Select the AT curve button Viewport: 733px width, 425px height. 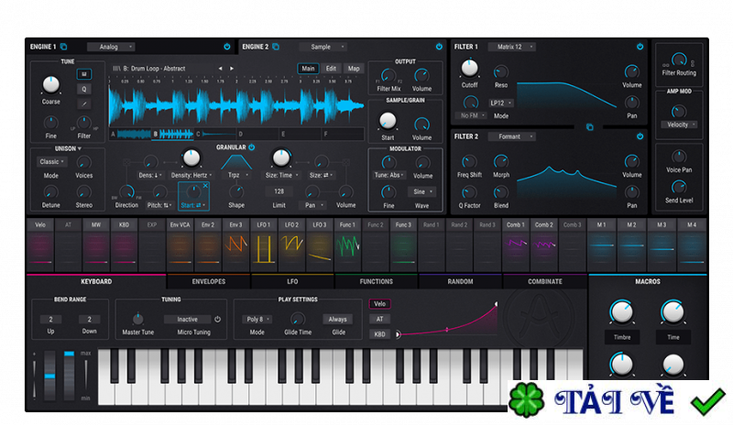[x=379, y=320]
